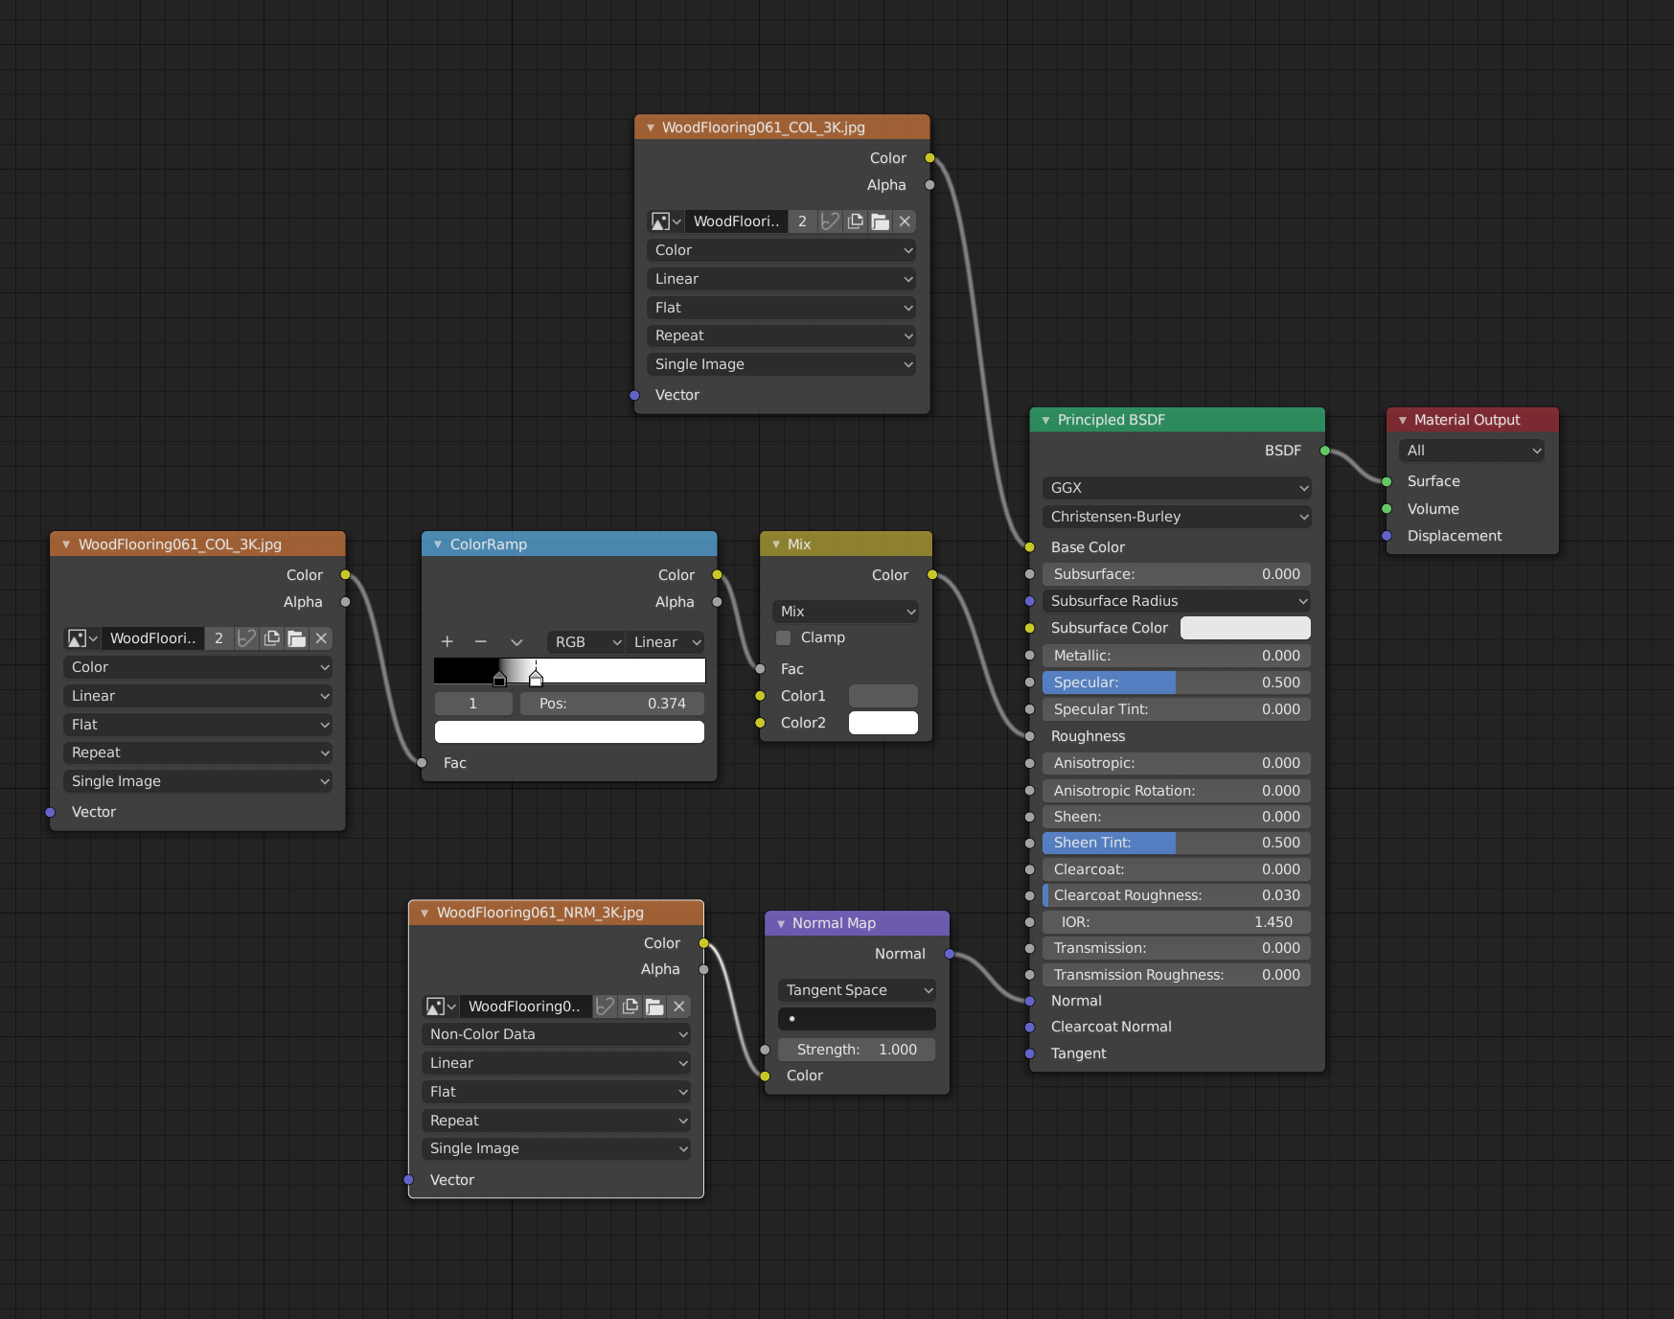
Task: Click the Specular slider in Principled BSDF
Action: click(1177, 683)
